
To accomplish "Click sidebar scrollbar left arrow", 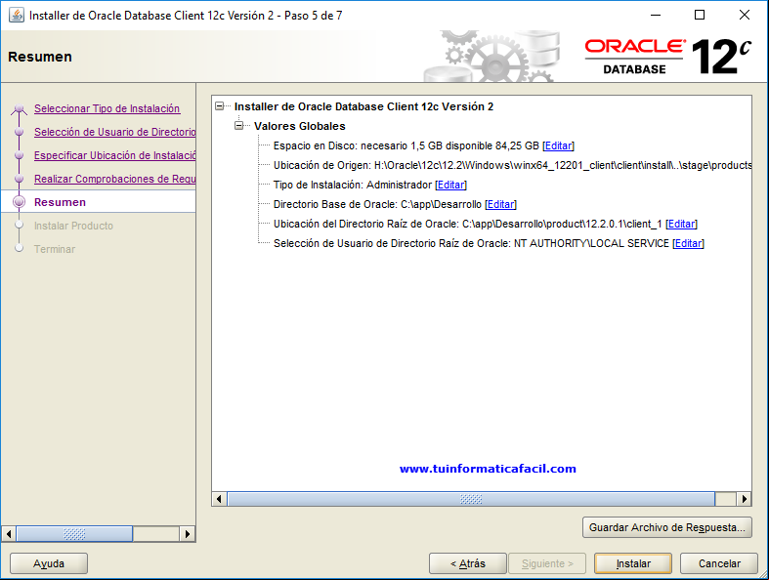I will 9,533.
